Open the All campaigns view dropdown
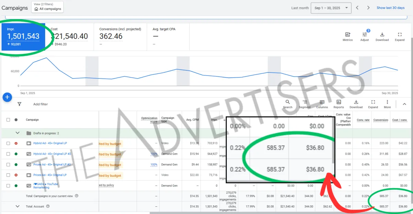Viewport: 413px width, 214px height. 47,7
